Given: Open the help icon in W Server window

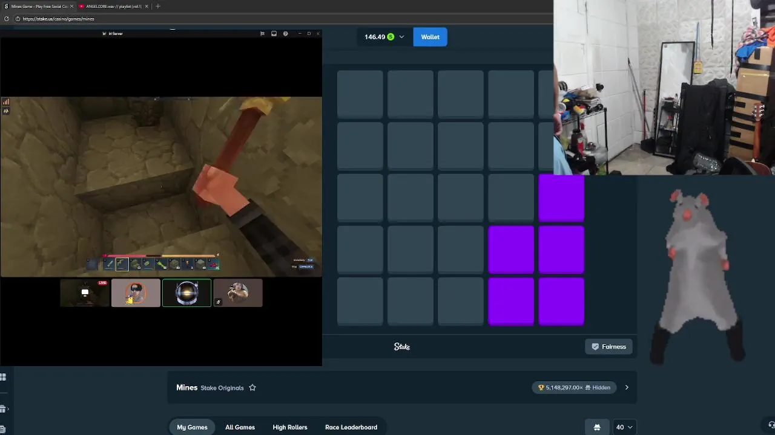Looking at the screenshot, I should point(286,34).
